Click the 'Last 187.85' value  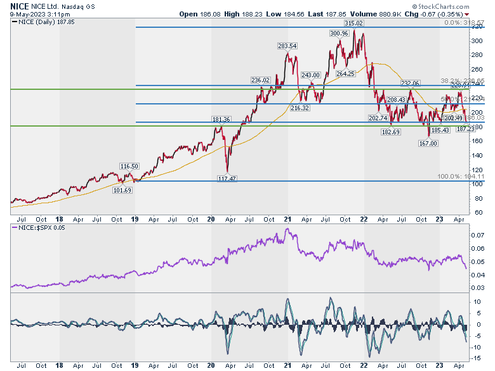327,14
